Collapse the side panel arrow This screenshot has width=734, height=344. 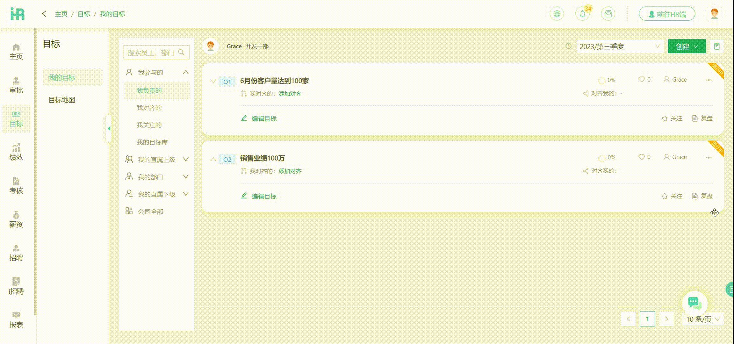(109, 128)
